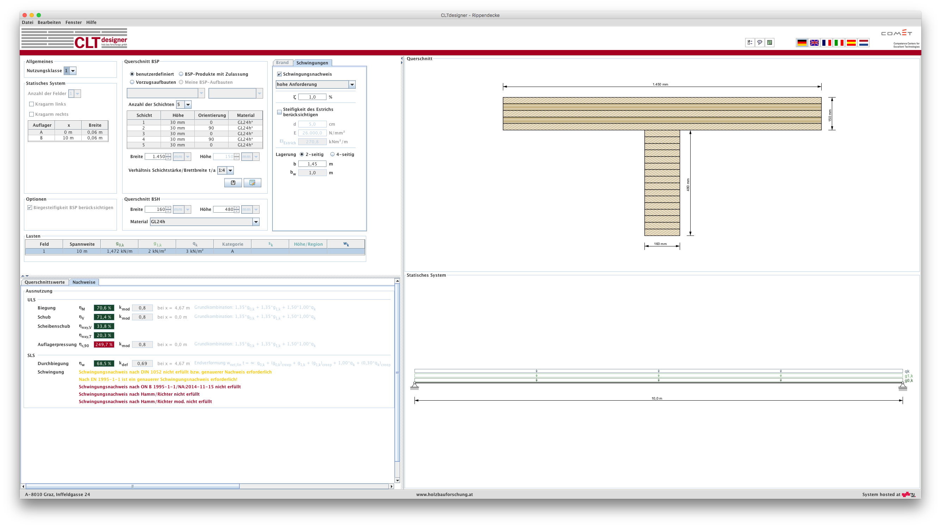The image size is (941, 527).
Task: Open the GL24h Material dropdown
Action: coord(256,222)
